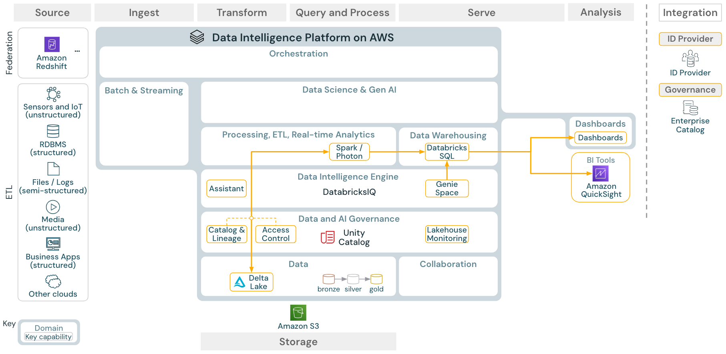Click the Genie Space capability box
Image resolution: width=726 pixels, height=354 pixels.
[447, 188]
